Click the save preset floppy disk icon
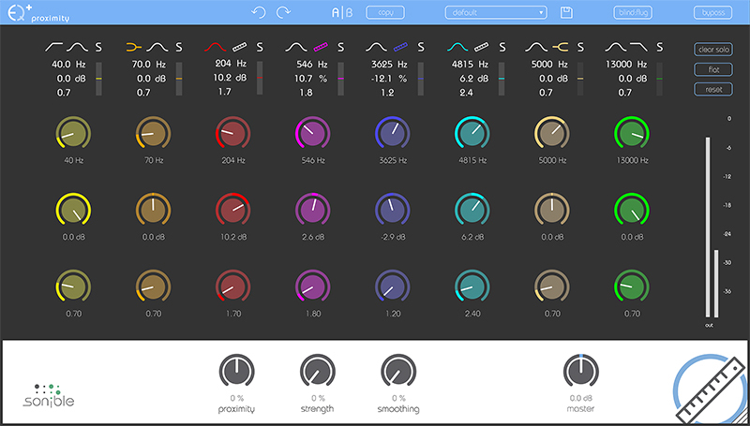 (x=566, y=12)
